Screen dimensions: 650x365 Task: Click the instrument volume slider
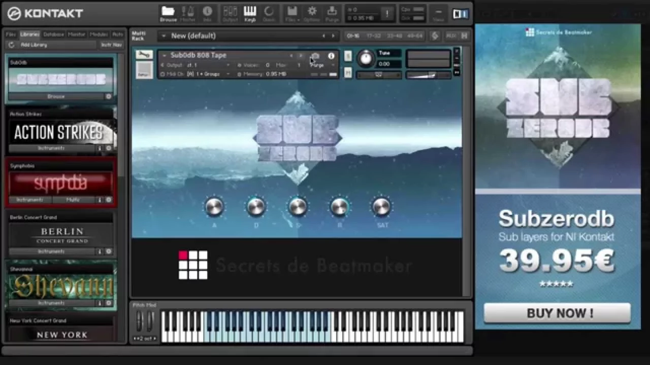(x=429, y=75)
